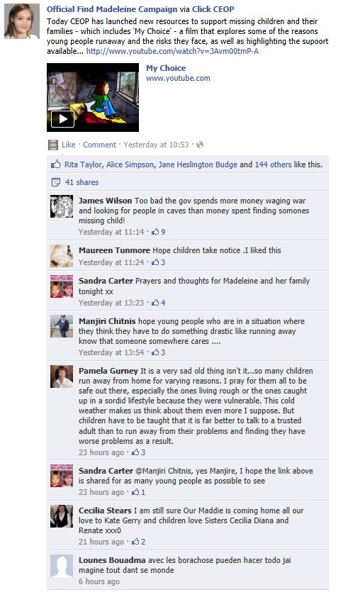Screen dimensions: 348x597
Task: Open the My Choice video title link
Action: click(166, 68)
